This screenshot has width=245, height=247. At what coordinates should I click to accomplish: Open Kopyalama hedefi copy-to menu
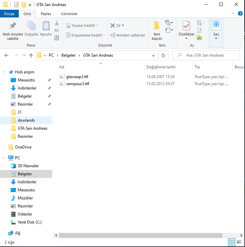pos(86,35)
